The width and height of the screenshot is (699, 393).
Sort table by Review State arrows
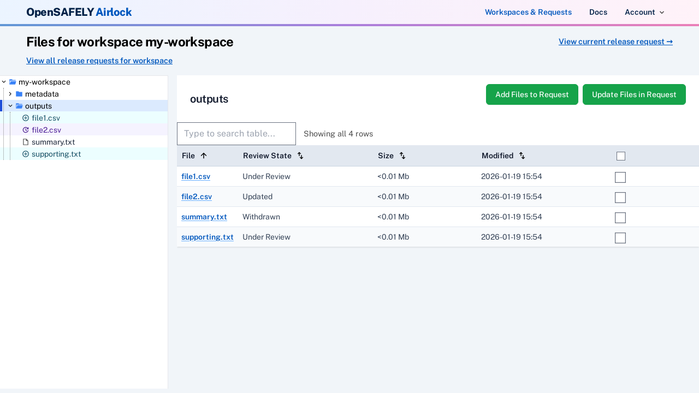300,156
